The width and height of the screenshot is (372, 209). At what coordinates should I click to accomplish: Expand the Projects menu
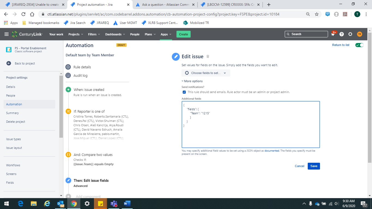point(75,34)
